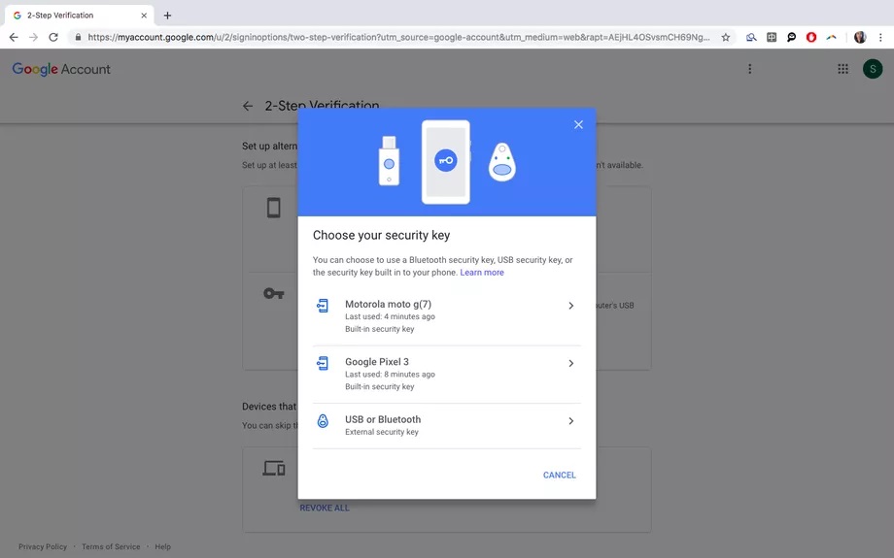Viewport: 894px width, 558px height.
Task: Choose the external security key fob icon
Action: [x=323, y=421]
